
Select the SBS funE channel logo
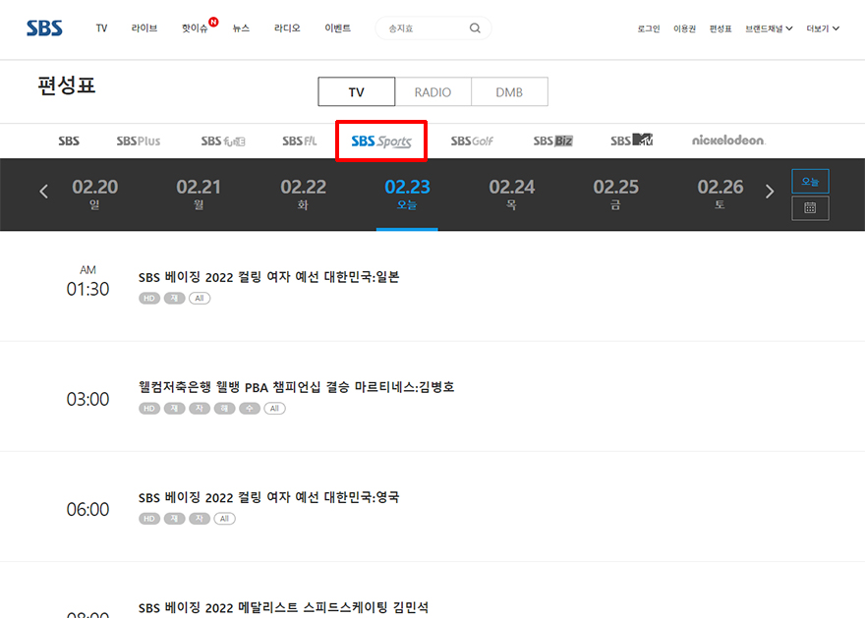(x=223, y=141)
